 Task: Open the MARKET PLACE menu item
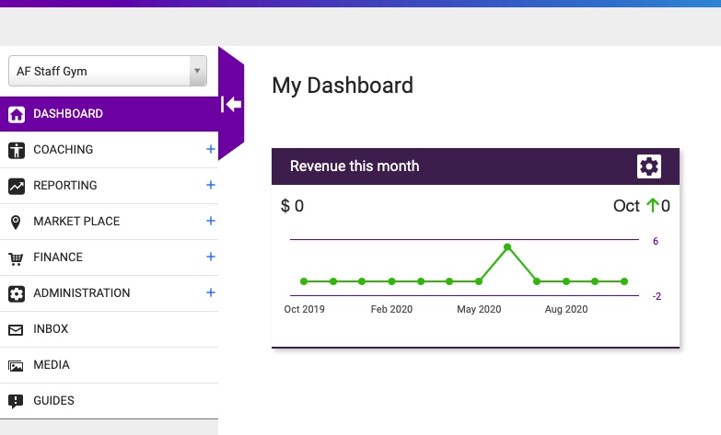(109, 222)
